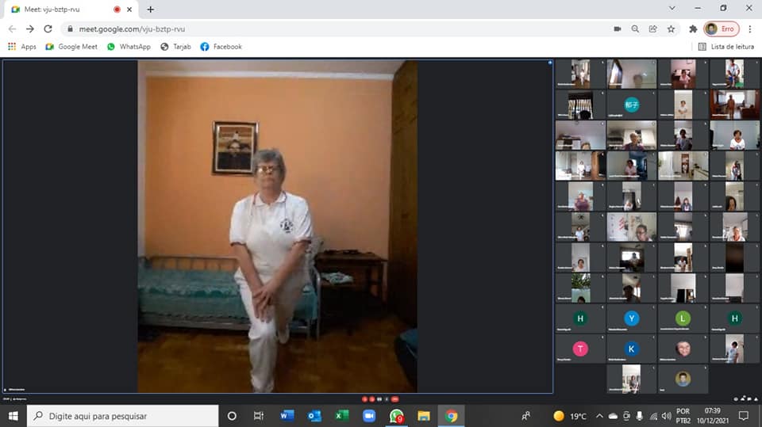The image size is (762, 427).
Task: Open the tab search dropdown arrow
Action: [672, 9]
